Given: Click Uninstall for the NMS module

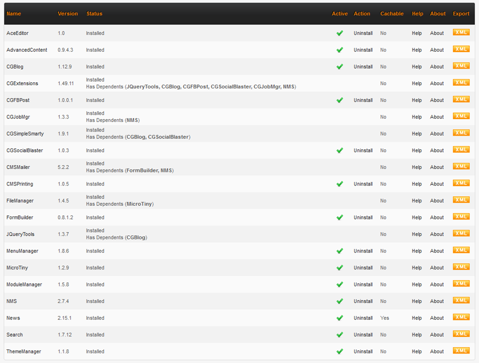Looking at the screenshot, I should pos(363,301).
